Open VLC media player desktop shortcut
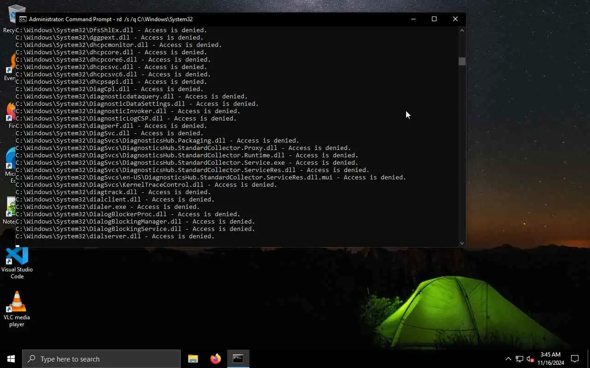Image resolution: width=590 pixels, height=368 pixels. click(17, 309)
